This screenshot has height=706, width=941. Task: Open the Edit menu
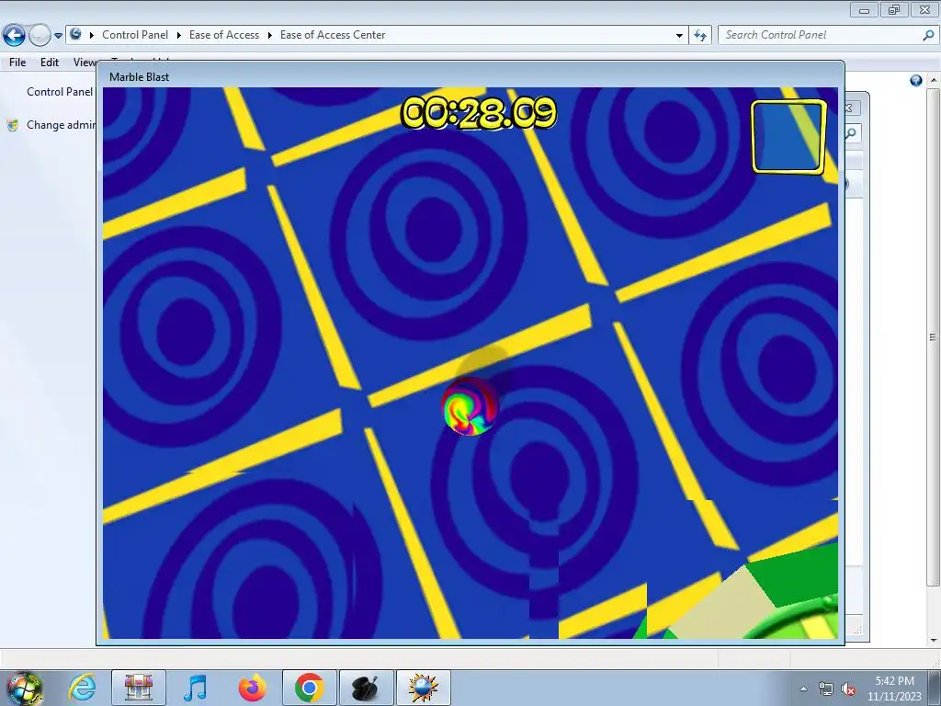click(50, 62)
